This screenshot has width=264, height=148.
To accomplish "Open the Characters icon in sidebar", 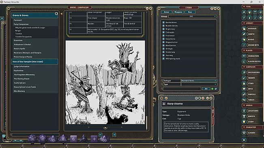I will [x=244, y=56].
